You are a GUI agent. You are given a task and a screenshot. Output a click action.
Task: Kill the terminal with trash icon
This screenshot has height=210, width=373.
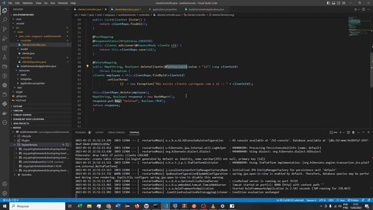[x=353, y=132]
